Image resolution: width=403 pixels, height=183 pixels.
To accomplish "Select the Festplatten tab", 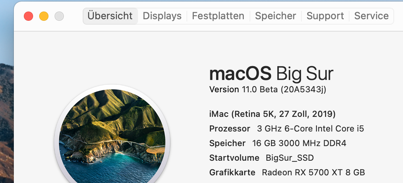I will (218, 16).
